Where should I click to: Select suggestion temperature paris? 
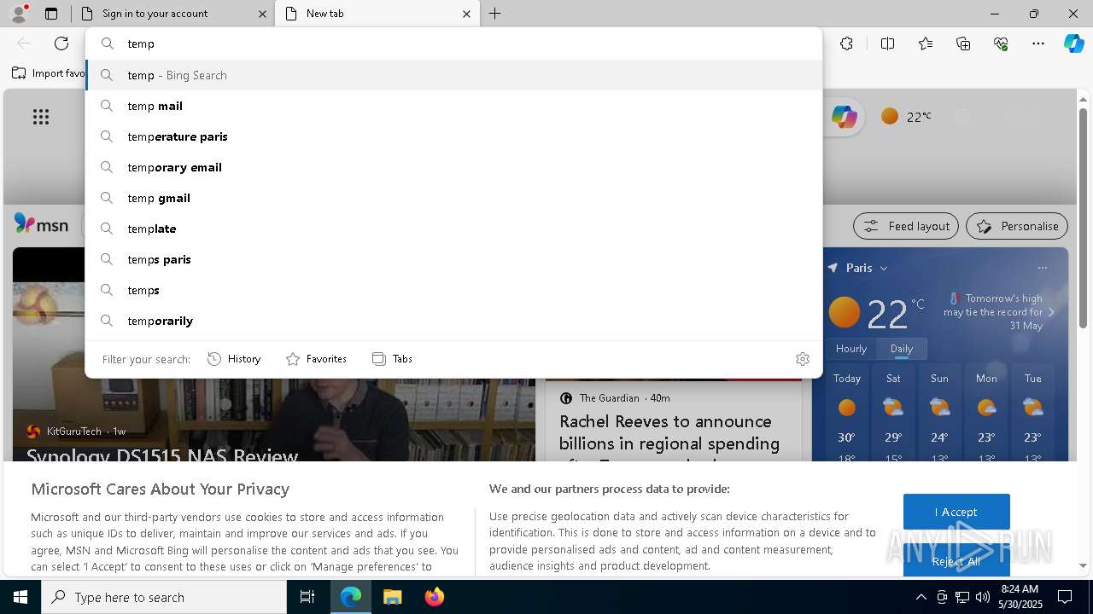tap(453, 136)
